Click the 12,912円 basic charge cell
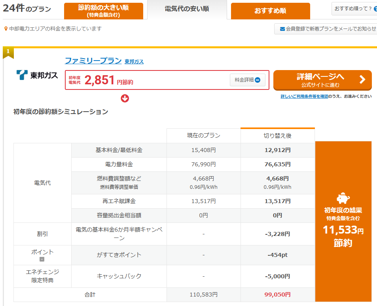This screenshot has height=306, width=377. pos(278,150)
